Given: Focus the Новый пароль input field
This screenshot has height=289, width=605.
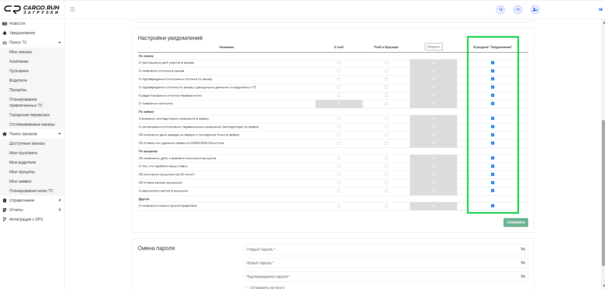Looking at the screenshot, I should 386,263.
